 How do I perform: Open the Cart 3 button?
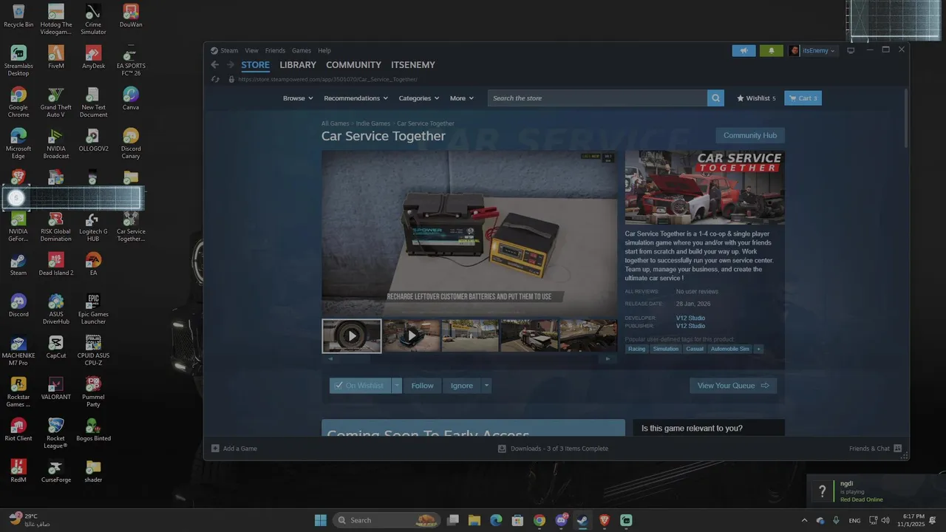point(803,98)
